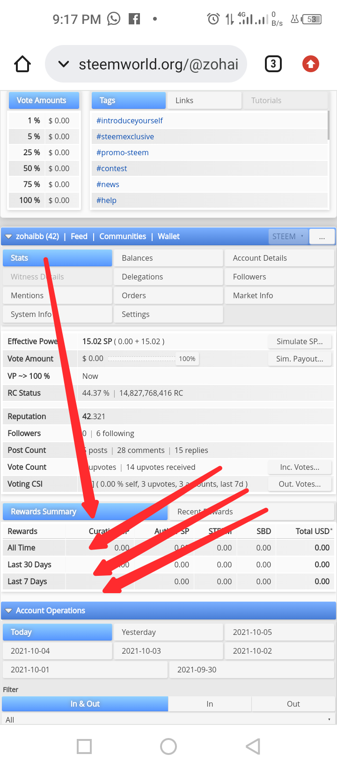Select the 100 % vote amount row
The height and width of the screenshot is (769, 337).
point(44,200)
